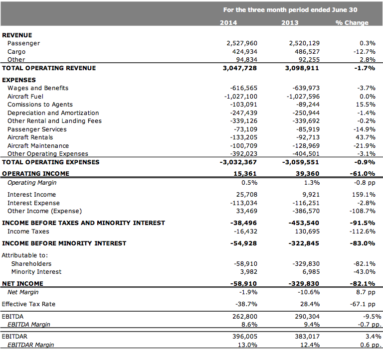Click the Passenger revenue row label
The width and height of the screenshot is (383, 349).
(23, 43)
